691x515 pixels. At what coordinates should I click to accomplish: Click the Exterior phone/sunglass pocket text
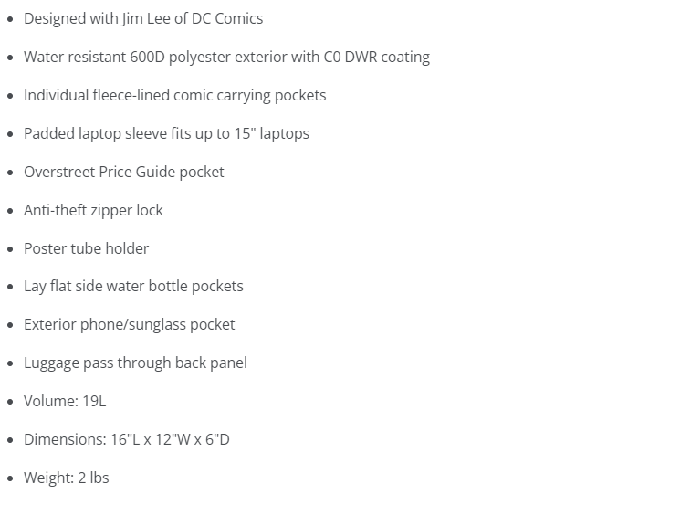tap(129, 324)
